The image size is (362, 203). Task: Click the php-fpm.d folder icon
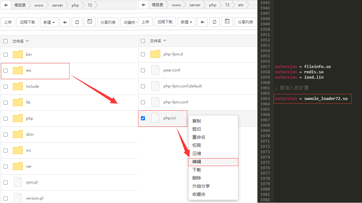tap(155, 54)
